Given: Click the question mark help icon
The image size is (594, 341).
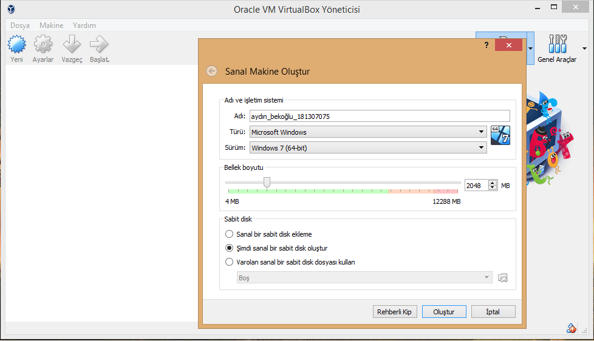Looking at the screenshot, I should (486, 45).
